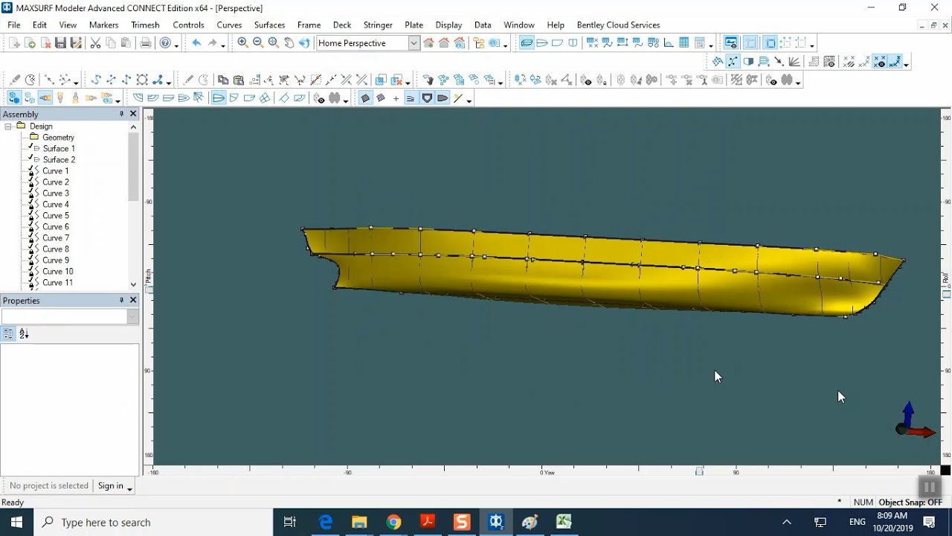The image size is (952, 536).
Task: Open the Bentley Cloud Services menu
Action: tap(618, 25)
